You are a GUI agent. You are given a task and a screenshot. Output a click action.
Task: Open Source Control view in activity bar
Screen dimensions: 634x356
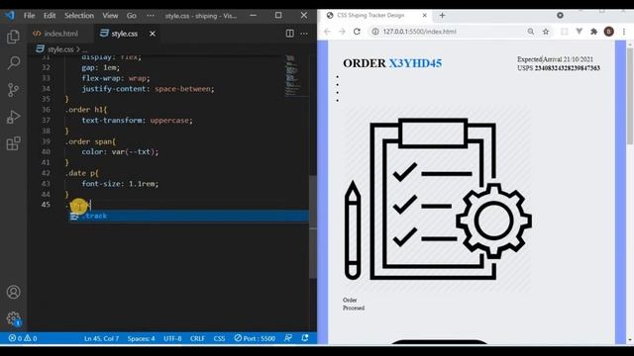pyautogui.click(x=13, y=90)
